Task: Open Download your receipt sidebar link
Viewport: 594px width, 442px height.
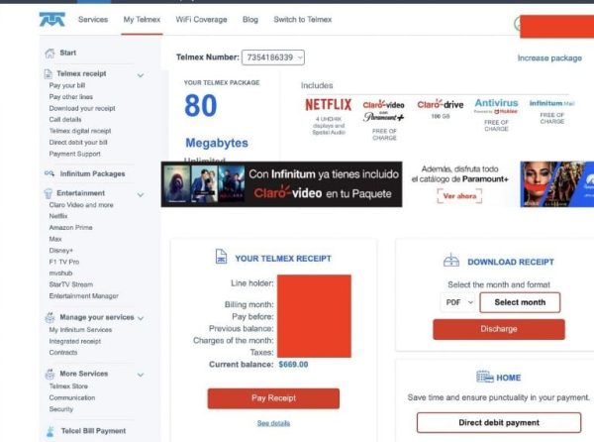Action: 82,108
